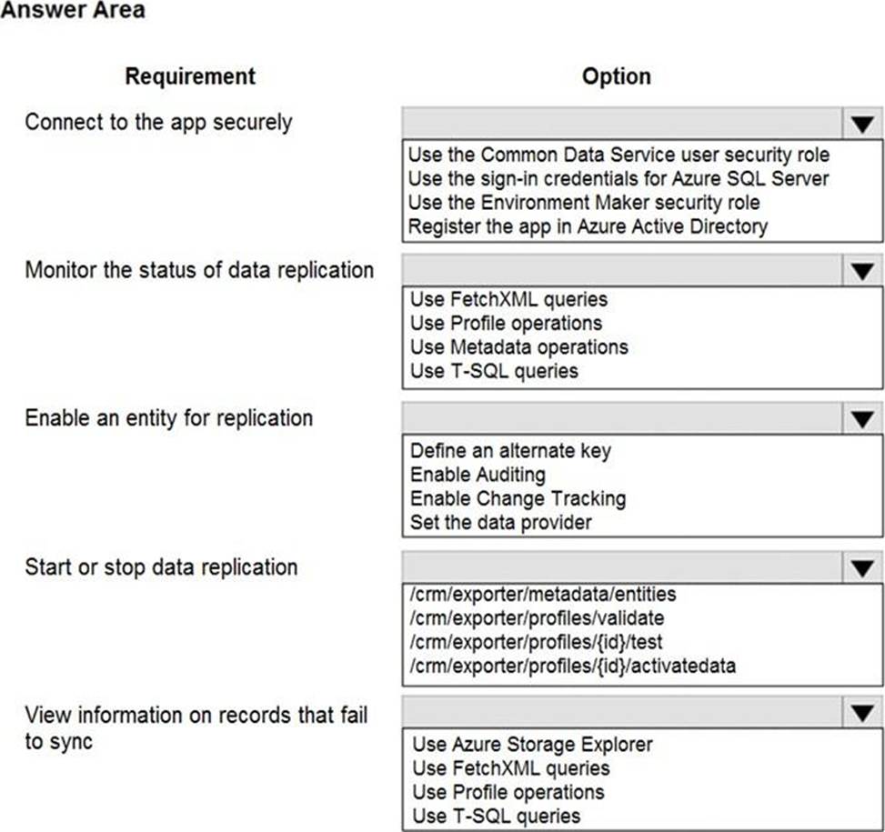Select 'Use Azure Storage Explorer' option
This screenshot has width=885, height=832.
(532, 745)
